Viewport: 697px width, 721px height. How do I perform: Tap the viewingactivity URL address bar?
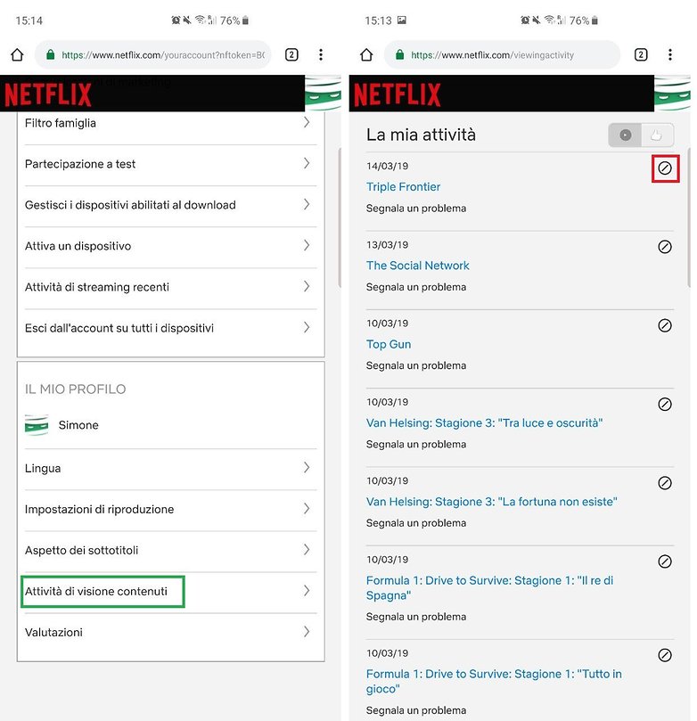pyautogui.click(x=502, y=54)
